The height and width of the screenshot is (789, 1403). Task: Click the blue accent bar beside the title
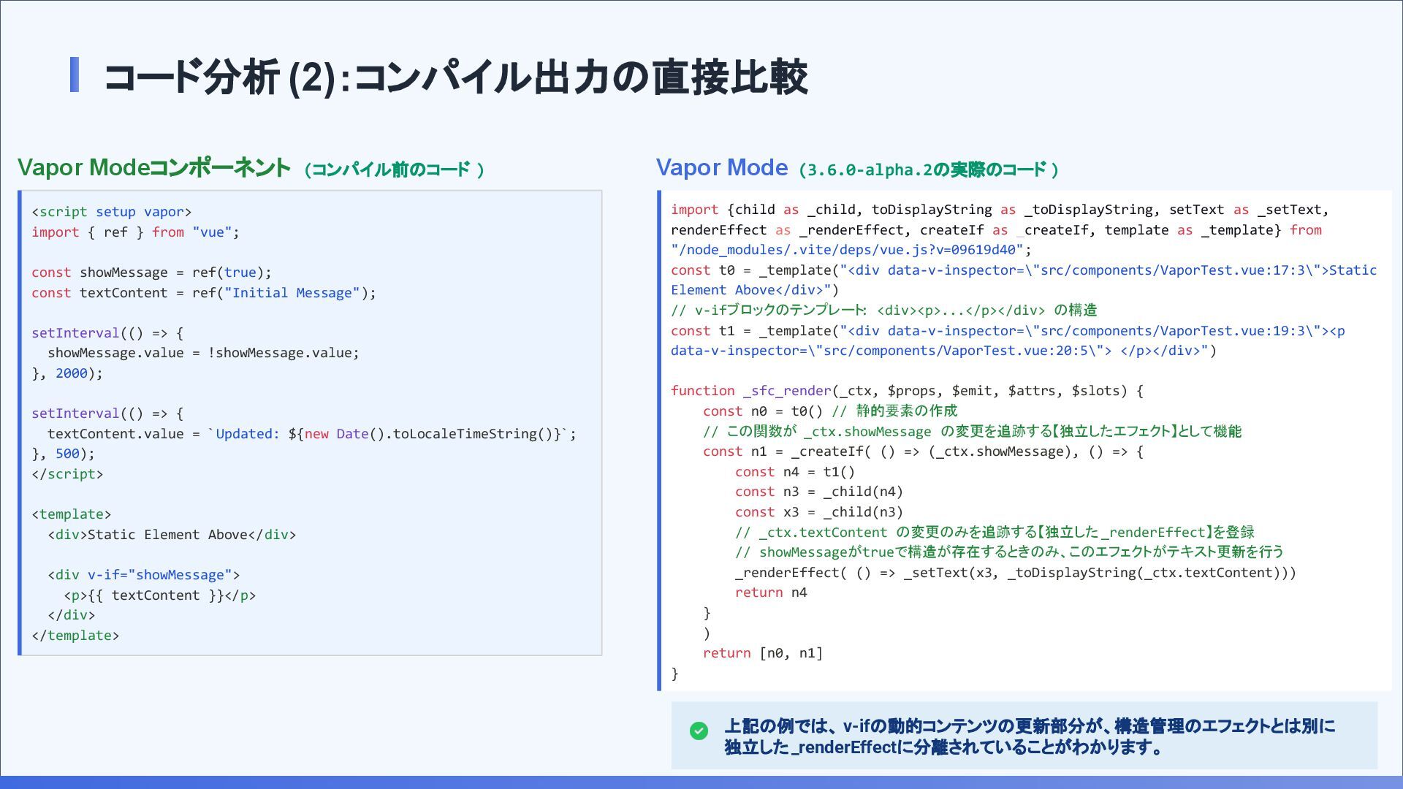coord(75,75)
